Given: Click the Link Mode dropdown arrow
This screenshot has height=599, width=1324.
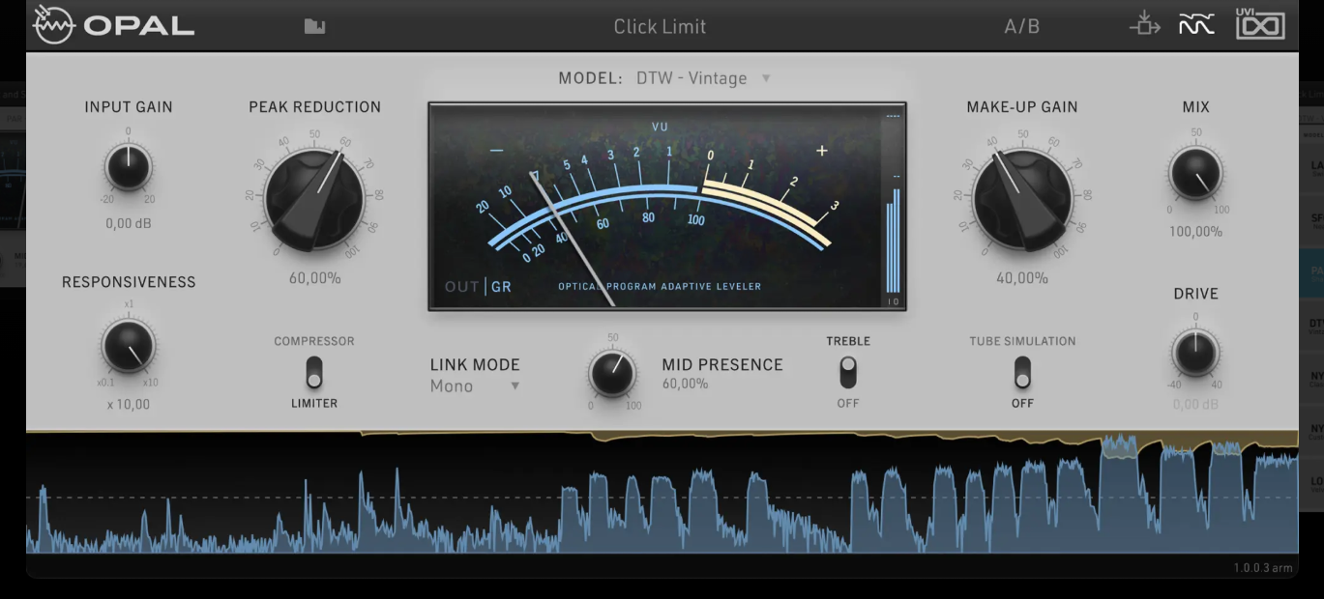Looking at the screenshot, I should [x=515, y=386].
